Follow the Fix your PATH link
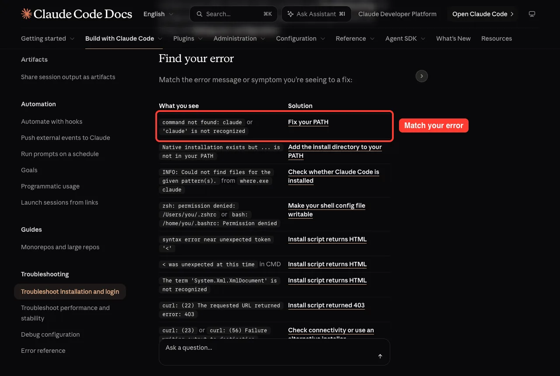 (308, 122)
